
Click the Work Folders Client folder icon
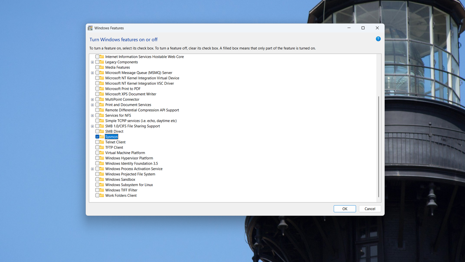click(101, 195)
